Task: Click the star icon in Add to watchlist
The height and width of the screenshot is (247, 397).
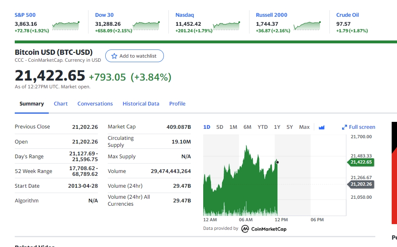Action: point(114,56)
